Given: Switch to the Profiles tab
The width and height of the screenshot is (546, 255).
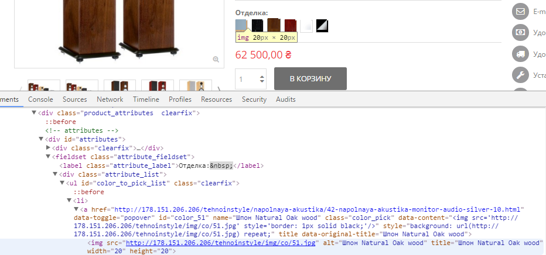Looking at the screenshot, I should coord(180,99).
